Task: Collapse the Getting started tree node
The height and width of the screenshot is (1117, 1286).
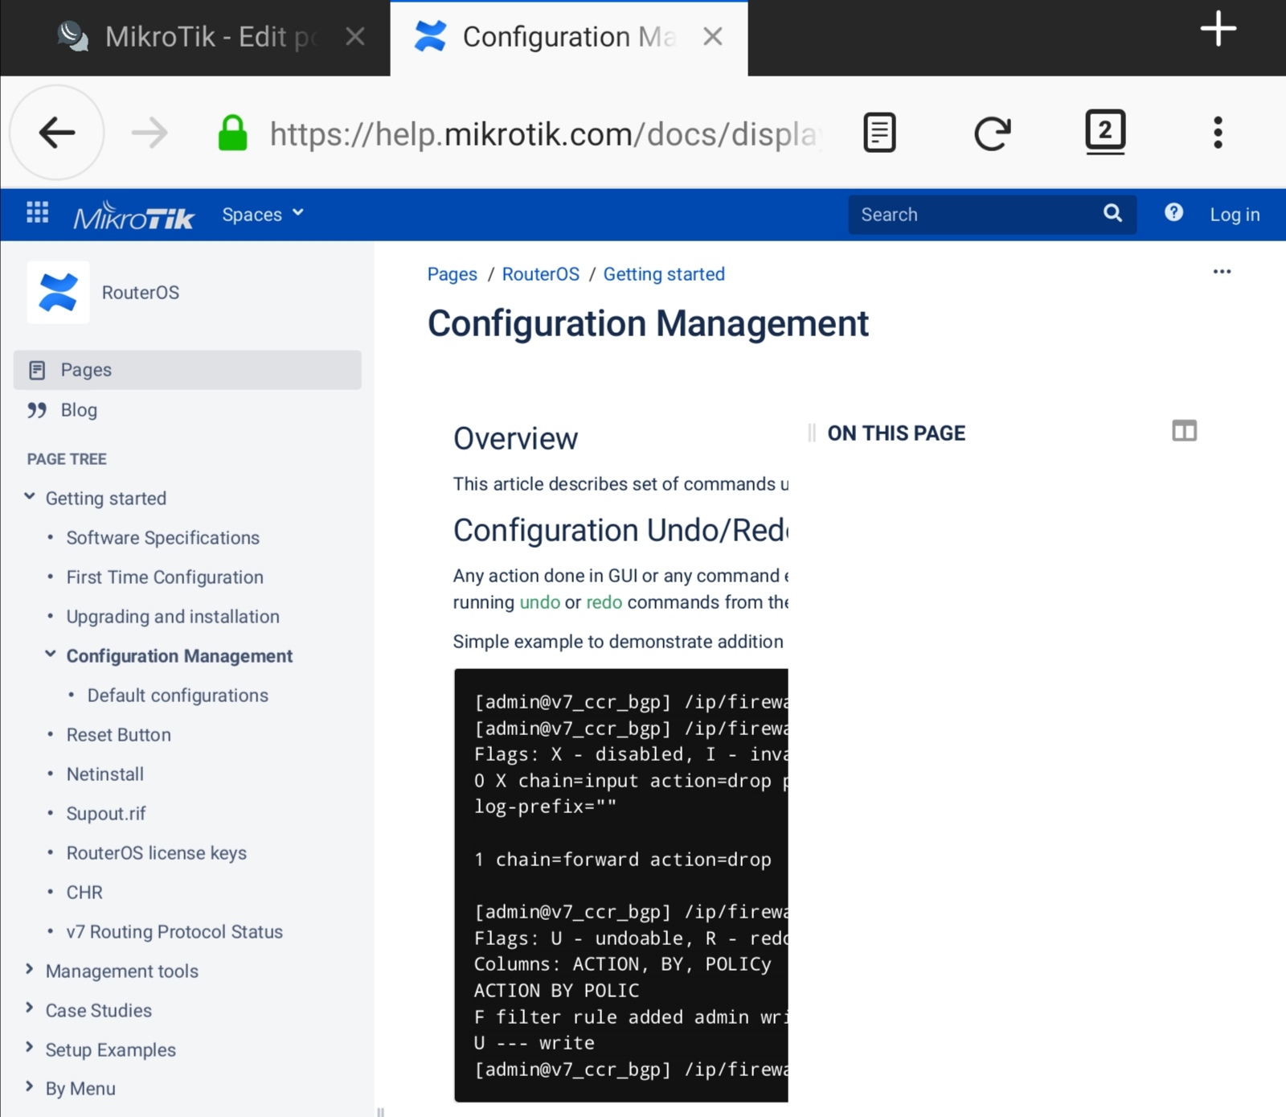Action: [30, 497]
